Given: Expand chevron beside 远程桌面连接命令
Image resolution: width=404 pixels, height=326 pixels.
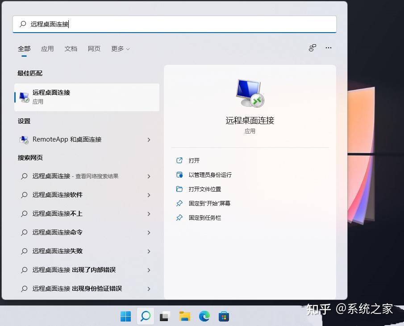Looking at the screenshot, I should (x=149, y=233).
